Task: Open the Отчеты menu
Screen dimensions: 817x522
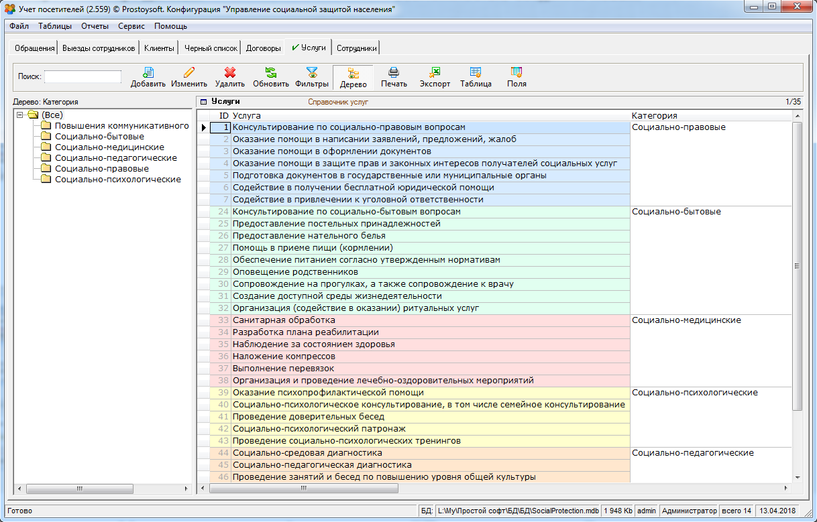Action: coord(95,26)
